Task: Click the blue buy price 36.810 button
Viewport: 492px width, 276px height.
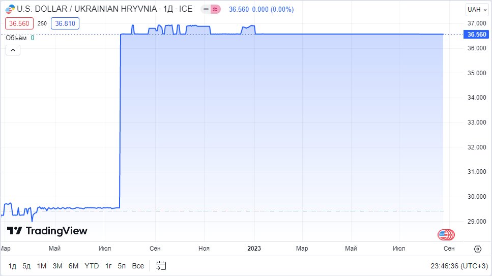Action: 65,23
